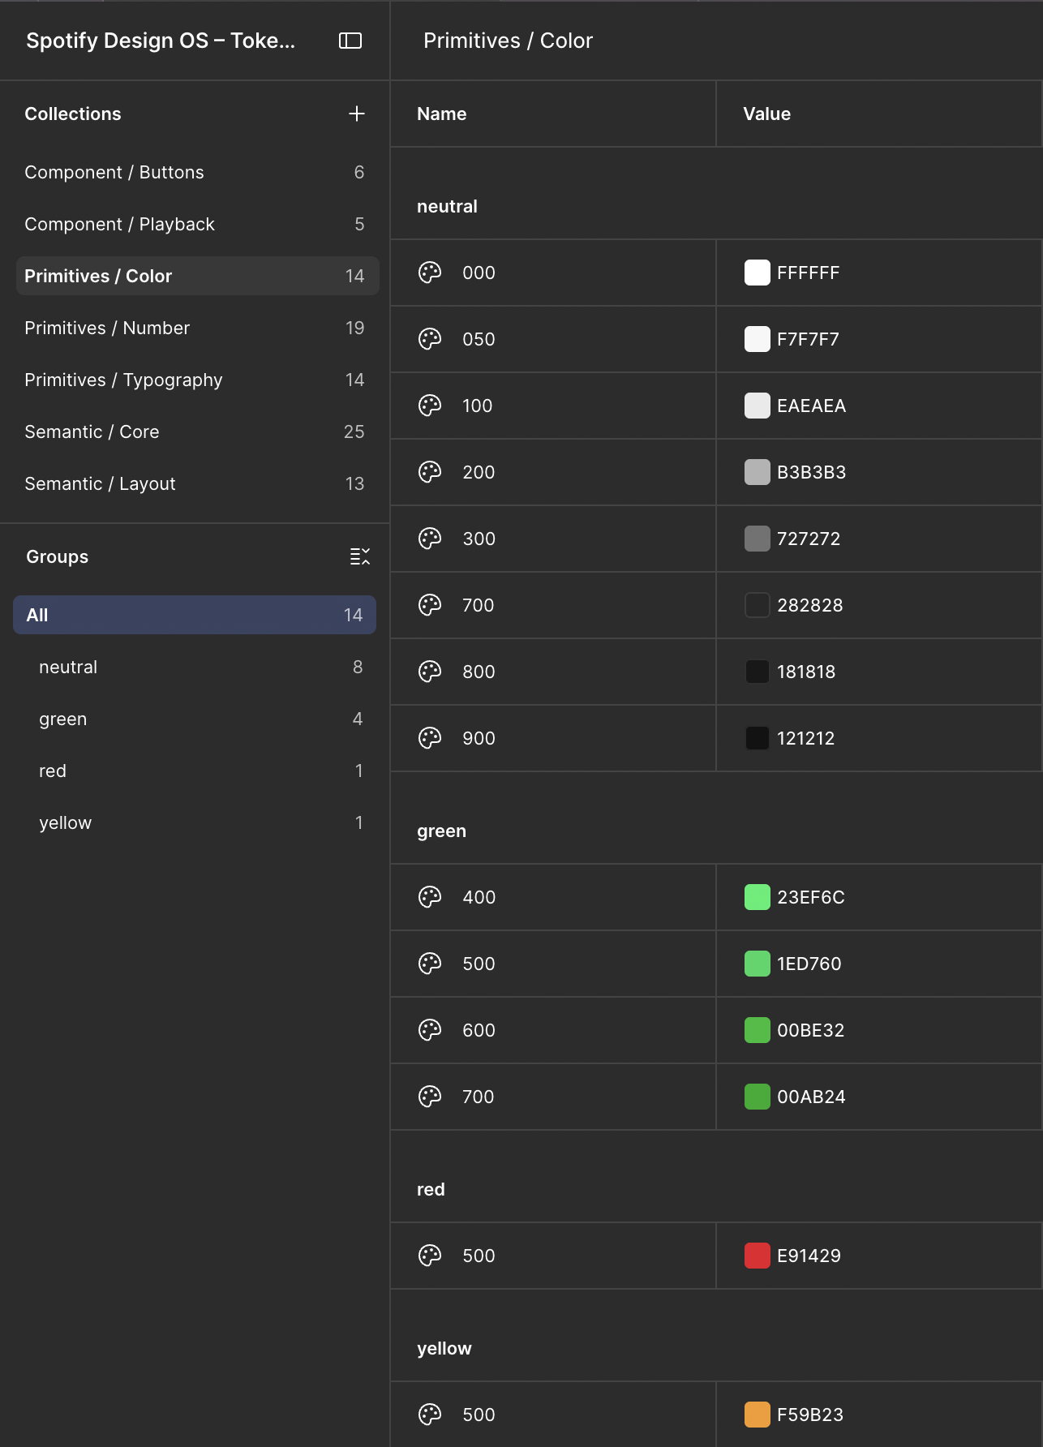Select the yellow group in sidebar

195,822
